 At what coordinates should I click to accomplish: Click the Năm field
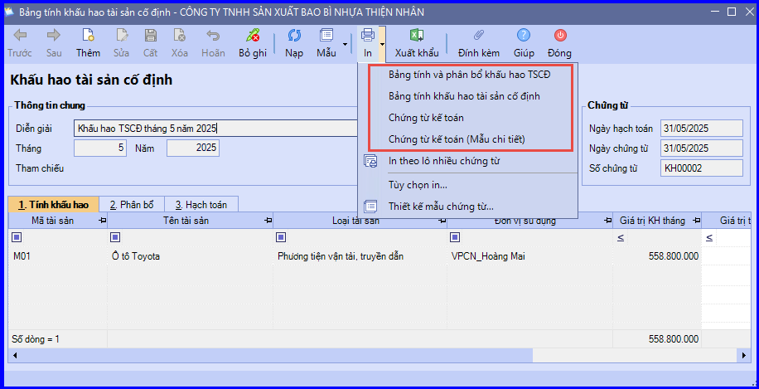(x=193, y=148)
